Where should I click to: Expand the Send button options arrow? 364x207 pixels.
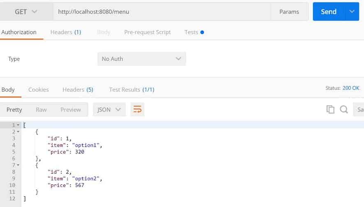[x=352, y=12]
